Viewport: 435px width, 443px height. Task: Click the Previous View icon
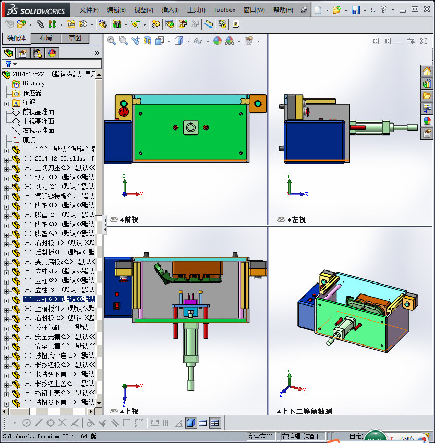(x=136, y=41)
